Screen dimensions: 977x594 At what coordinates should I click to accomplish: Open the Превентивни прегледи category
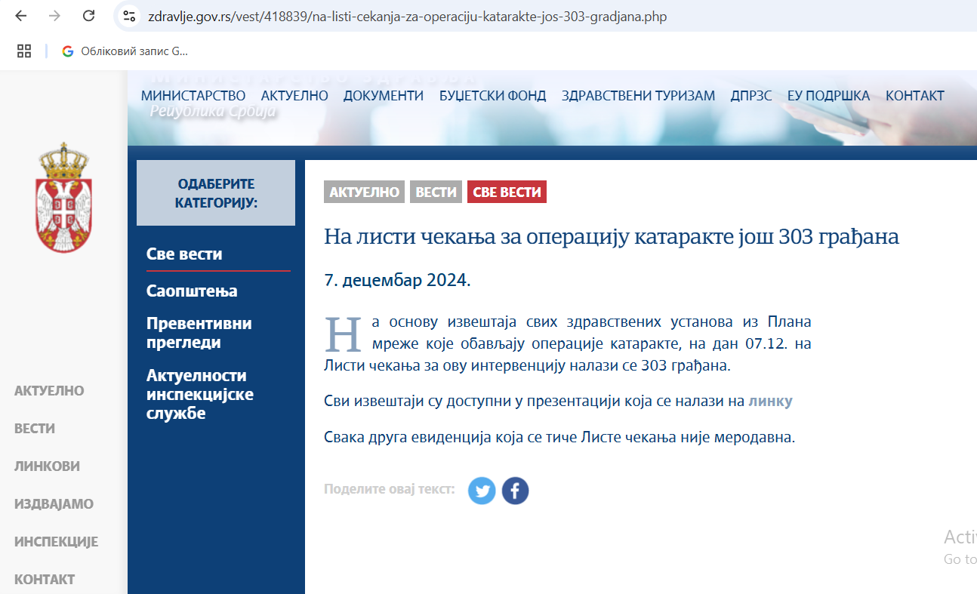199,333
